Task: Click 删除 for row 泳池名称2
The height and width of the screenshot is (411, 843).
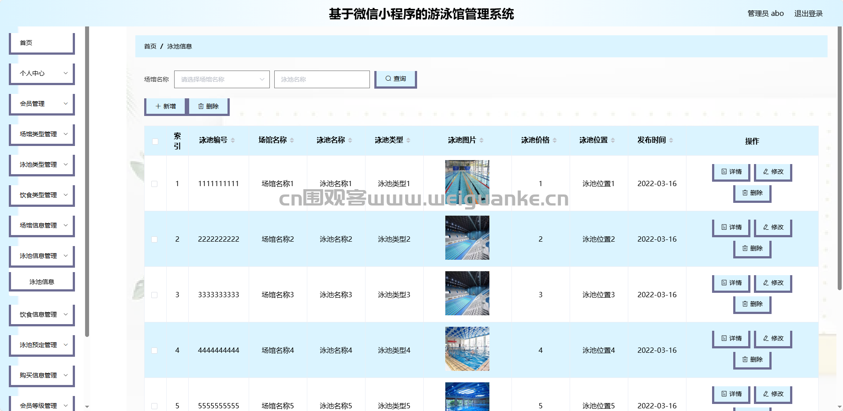Action: point(752,249)
